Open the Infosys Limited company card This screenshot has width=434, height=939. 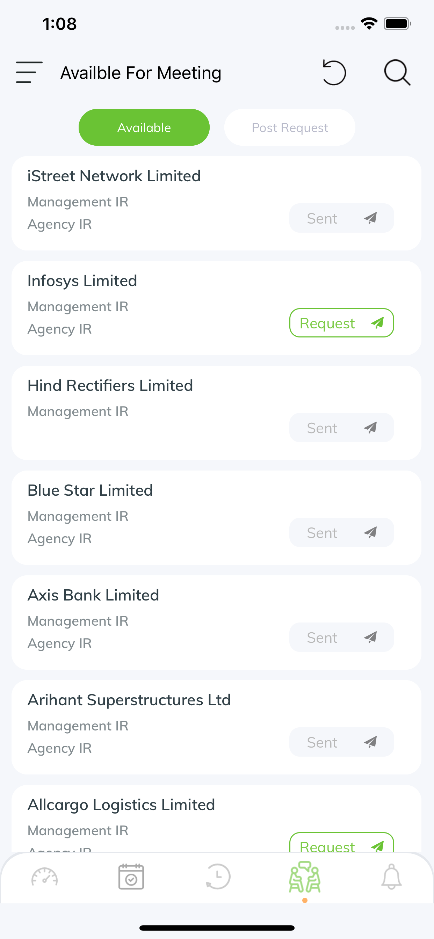click(216, 308)
